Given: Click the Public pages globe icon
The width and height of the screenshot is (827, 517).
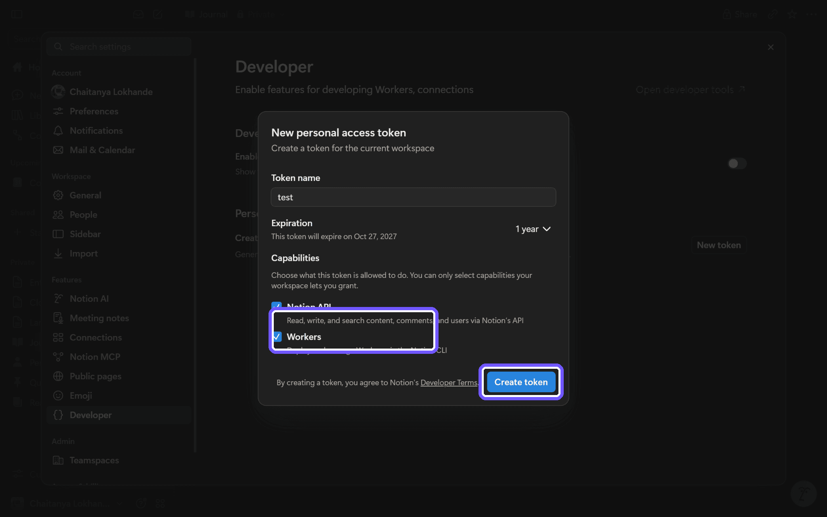Looking at the screenshot, I should [58, 376].
